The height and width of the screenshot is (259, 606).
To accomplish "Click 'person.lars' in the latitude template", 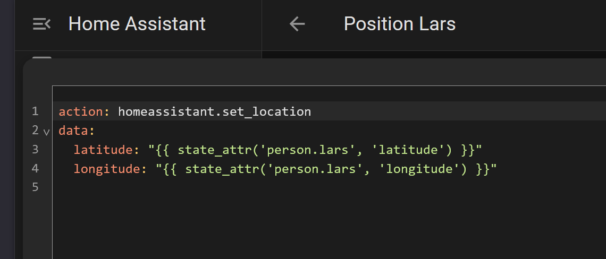I will (307, 150).
